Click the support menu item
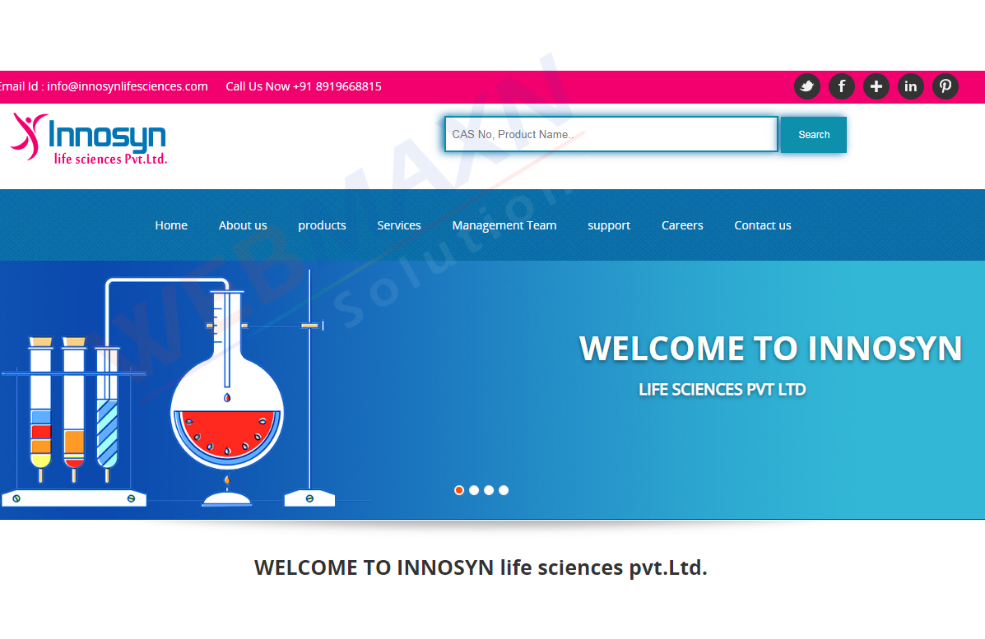985x639 pixels. point(609,225)
